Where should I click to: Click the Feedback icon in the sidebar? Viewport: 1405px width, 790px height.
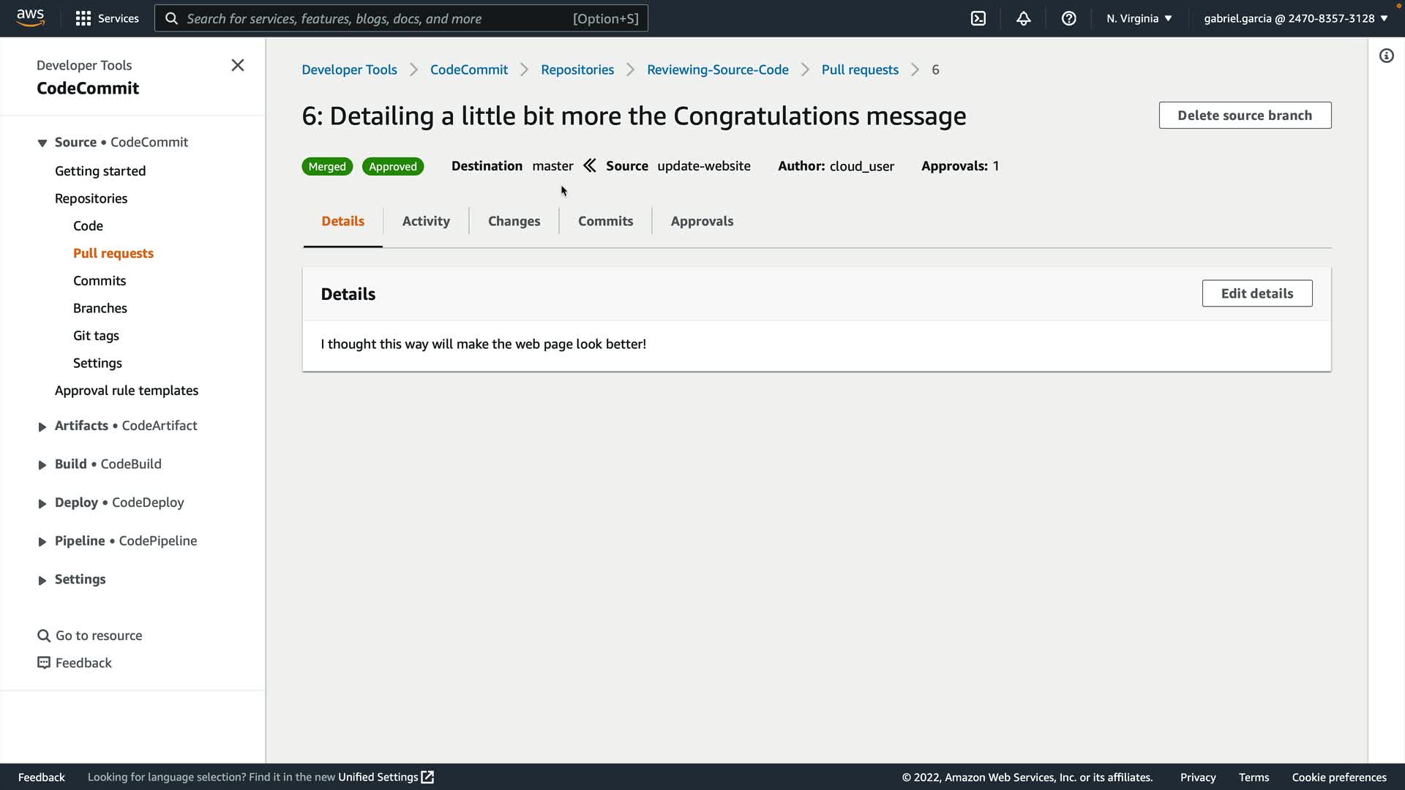click(x=44, y=663)
